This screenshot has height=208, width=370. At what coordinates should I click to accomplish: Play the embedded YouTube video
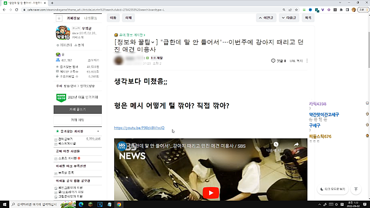[x=211, y=193]
